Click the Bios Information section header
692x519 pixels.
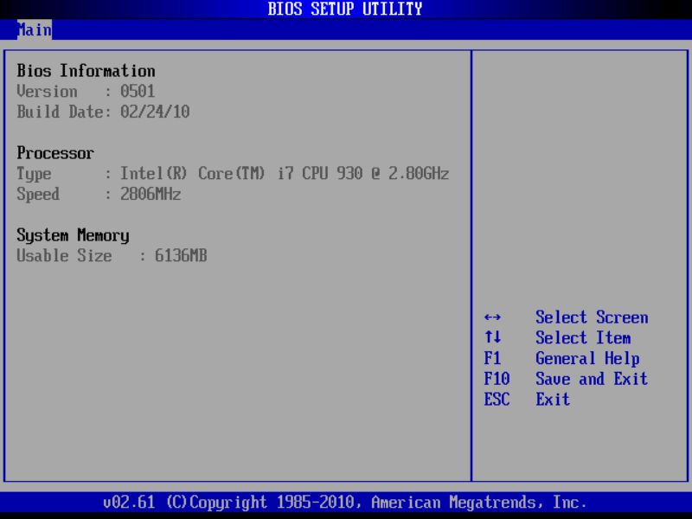[85, 70]
